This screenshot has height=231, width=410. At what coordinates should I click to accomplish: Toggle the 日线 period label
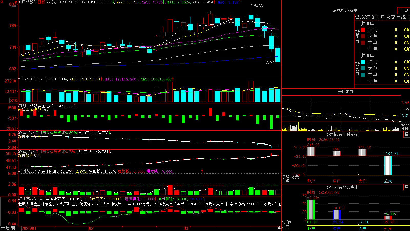41,2
